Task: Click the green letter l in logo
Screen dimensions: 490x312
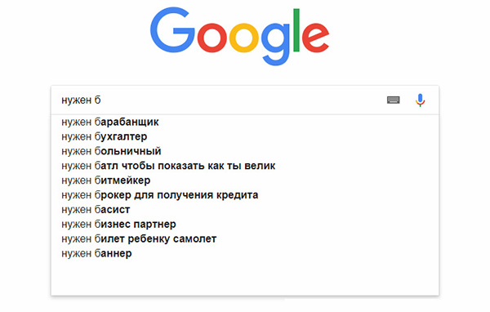Action: pyautogui.click(x=296, y=30)
